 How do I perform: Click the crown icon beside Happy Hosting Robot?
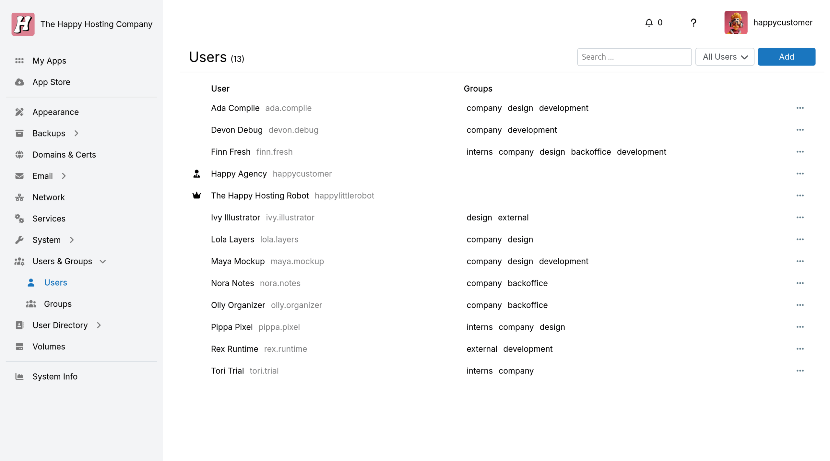tap(196, 195)
